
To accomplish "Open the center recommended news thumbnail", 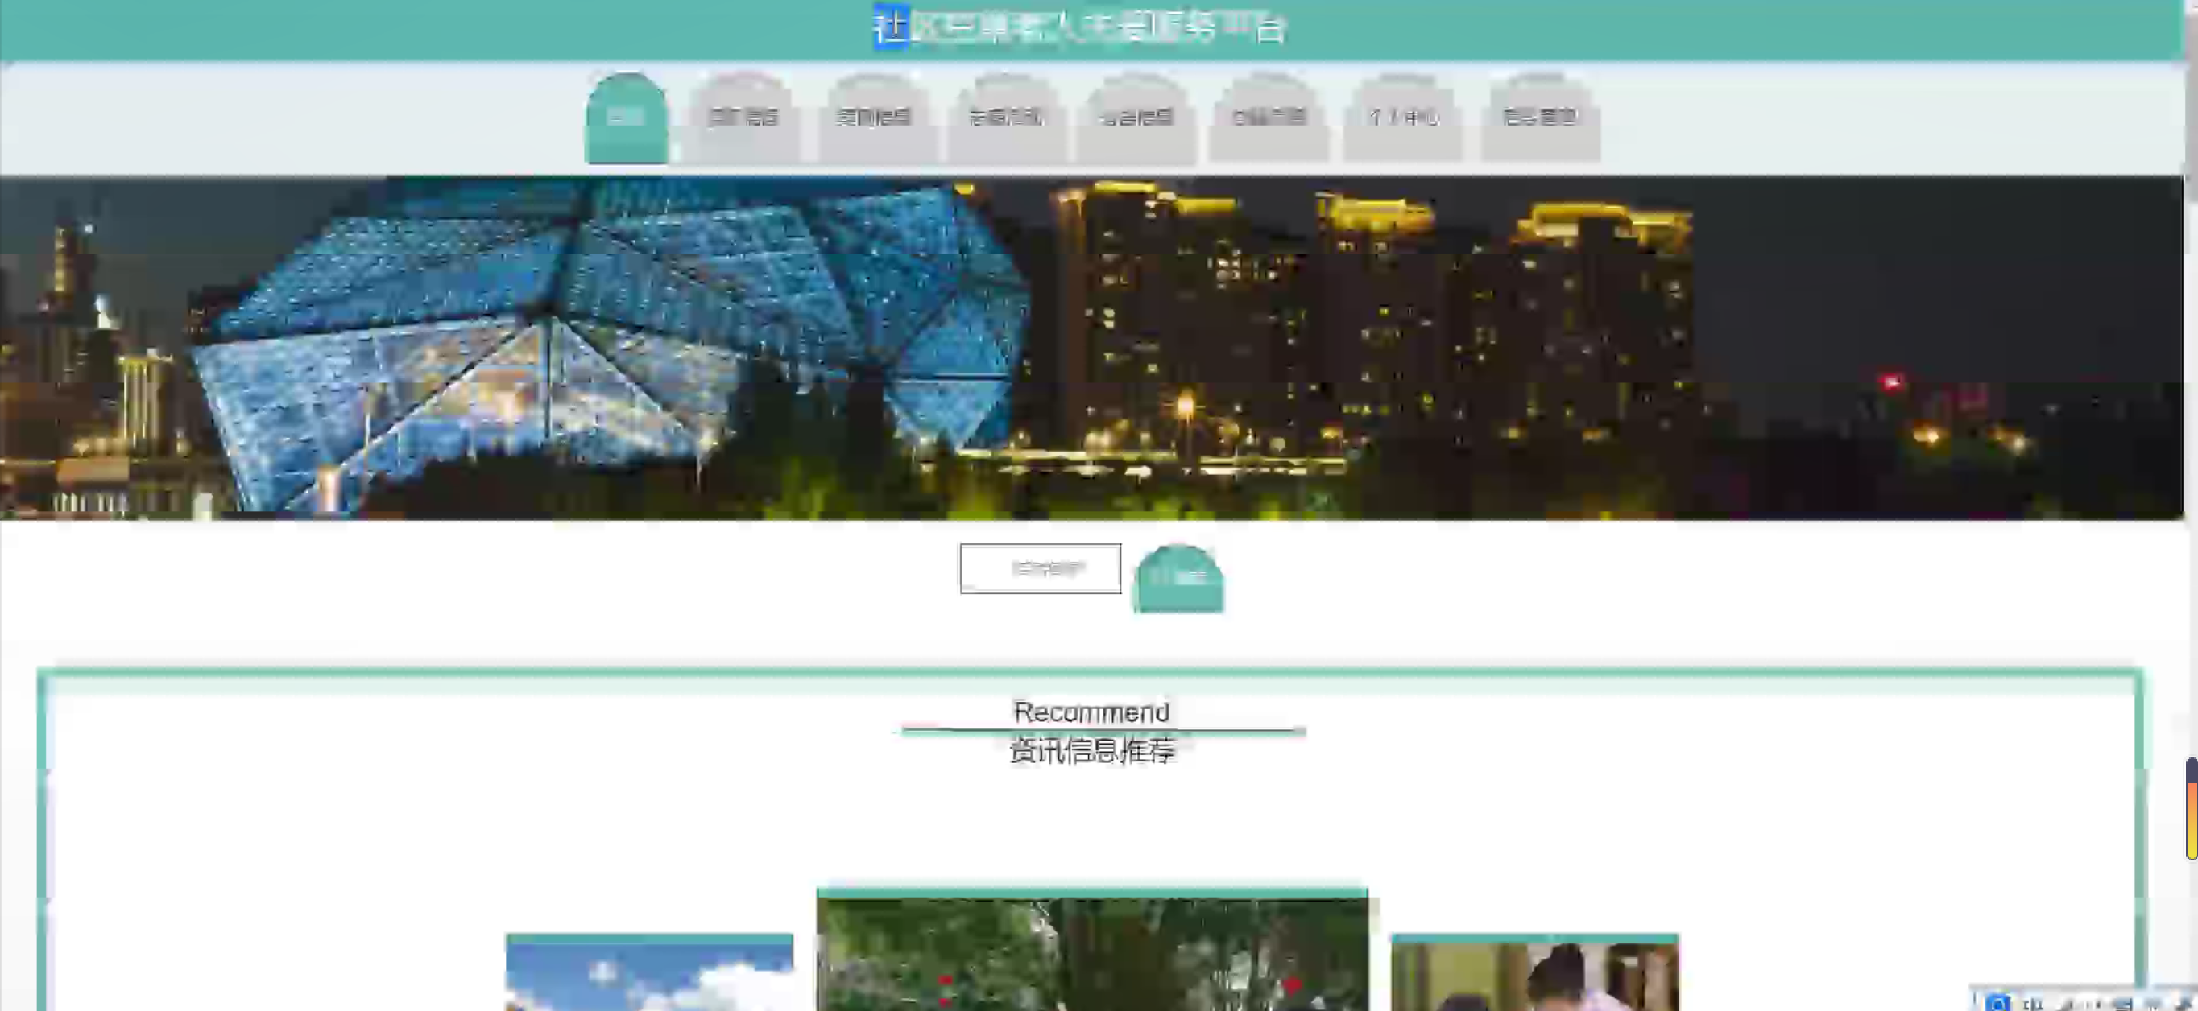I will pos(1091,953).
